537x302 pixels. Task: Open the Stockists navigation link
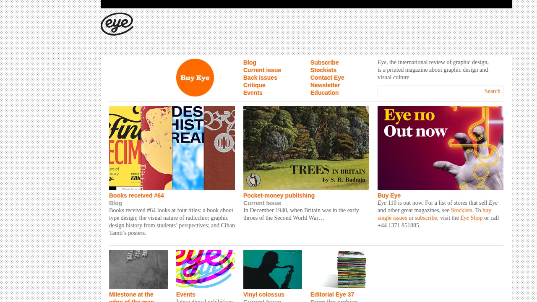[323, 70]
